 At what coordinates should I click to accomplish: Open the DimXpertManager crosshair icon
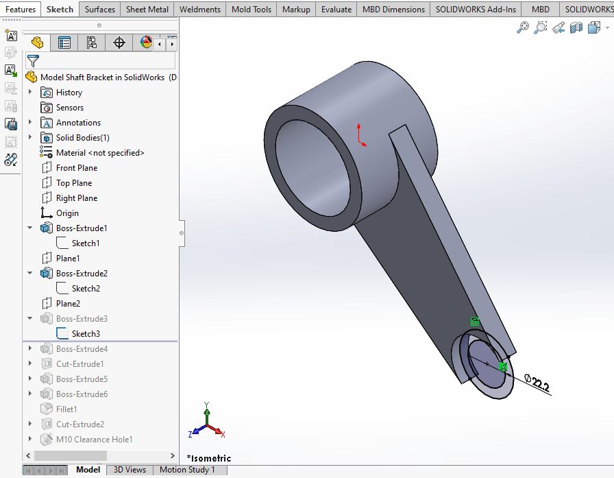click(x=119, y=42)
